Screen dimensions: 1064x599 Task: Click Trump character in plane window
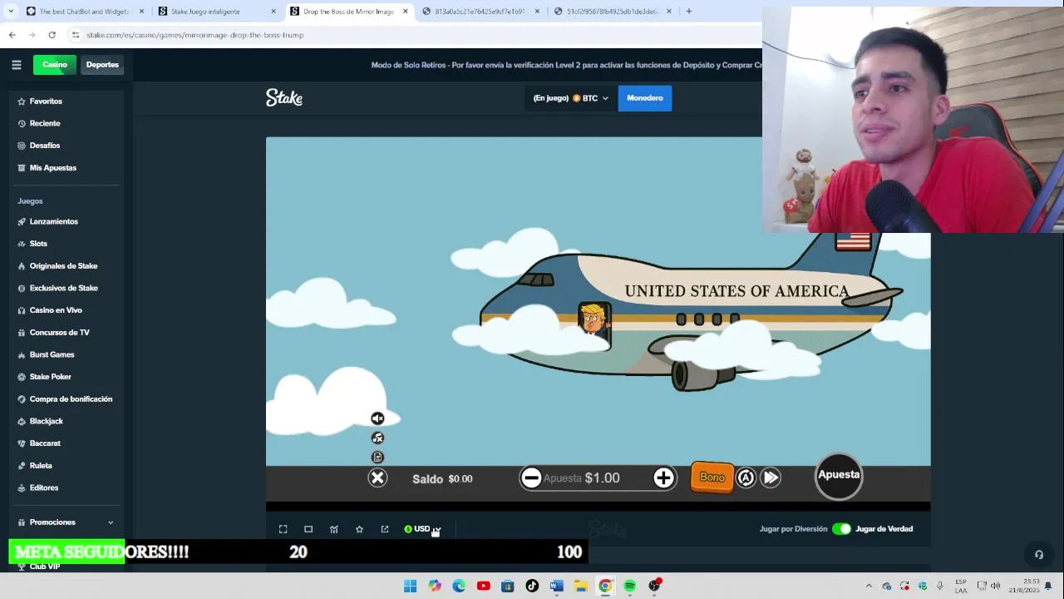tap(594, 320)
